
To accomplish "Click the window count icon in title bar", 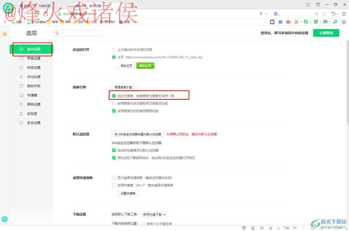I will pos(308,5).
